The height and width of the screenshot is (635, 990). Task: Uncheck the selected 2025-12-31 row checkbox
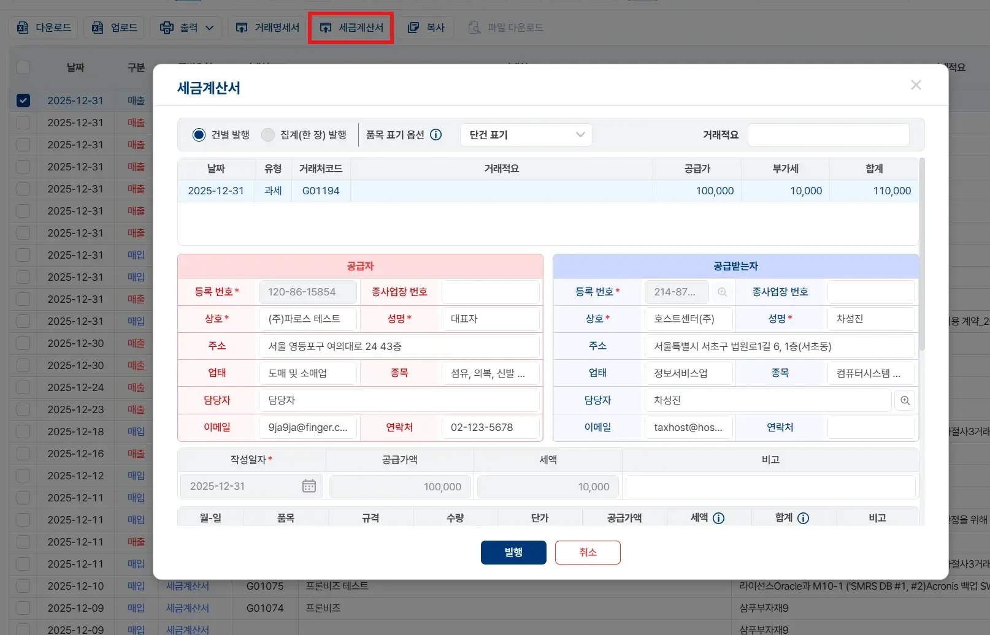click(23, 100)
